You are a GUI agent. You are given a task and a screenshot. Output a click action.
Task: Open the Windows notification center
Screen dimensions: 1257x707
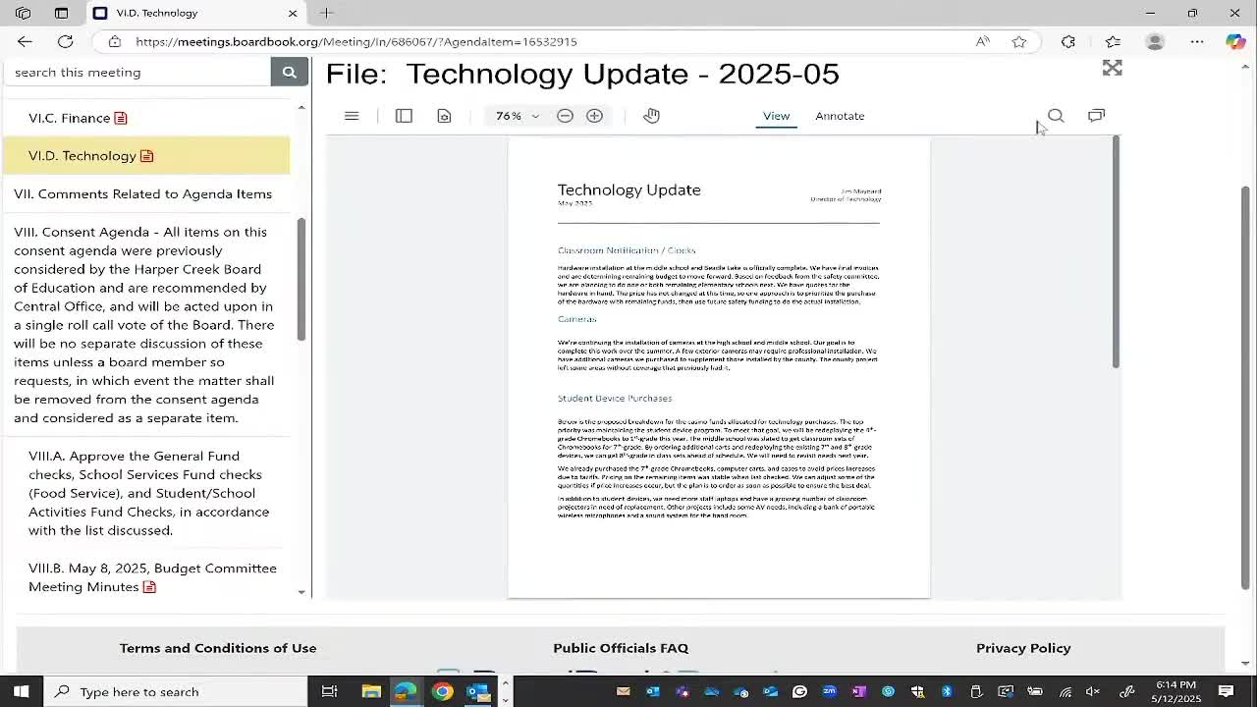1227,691
